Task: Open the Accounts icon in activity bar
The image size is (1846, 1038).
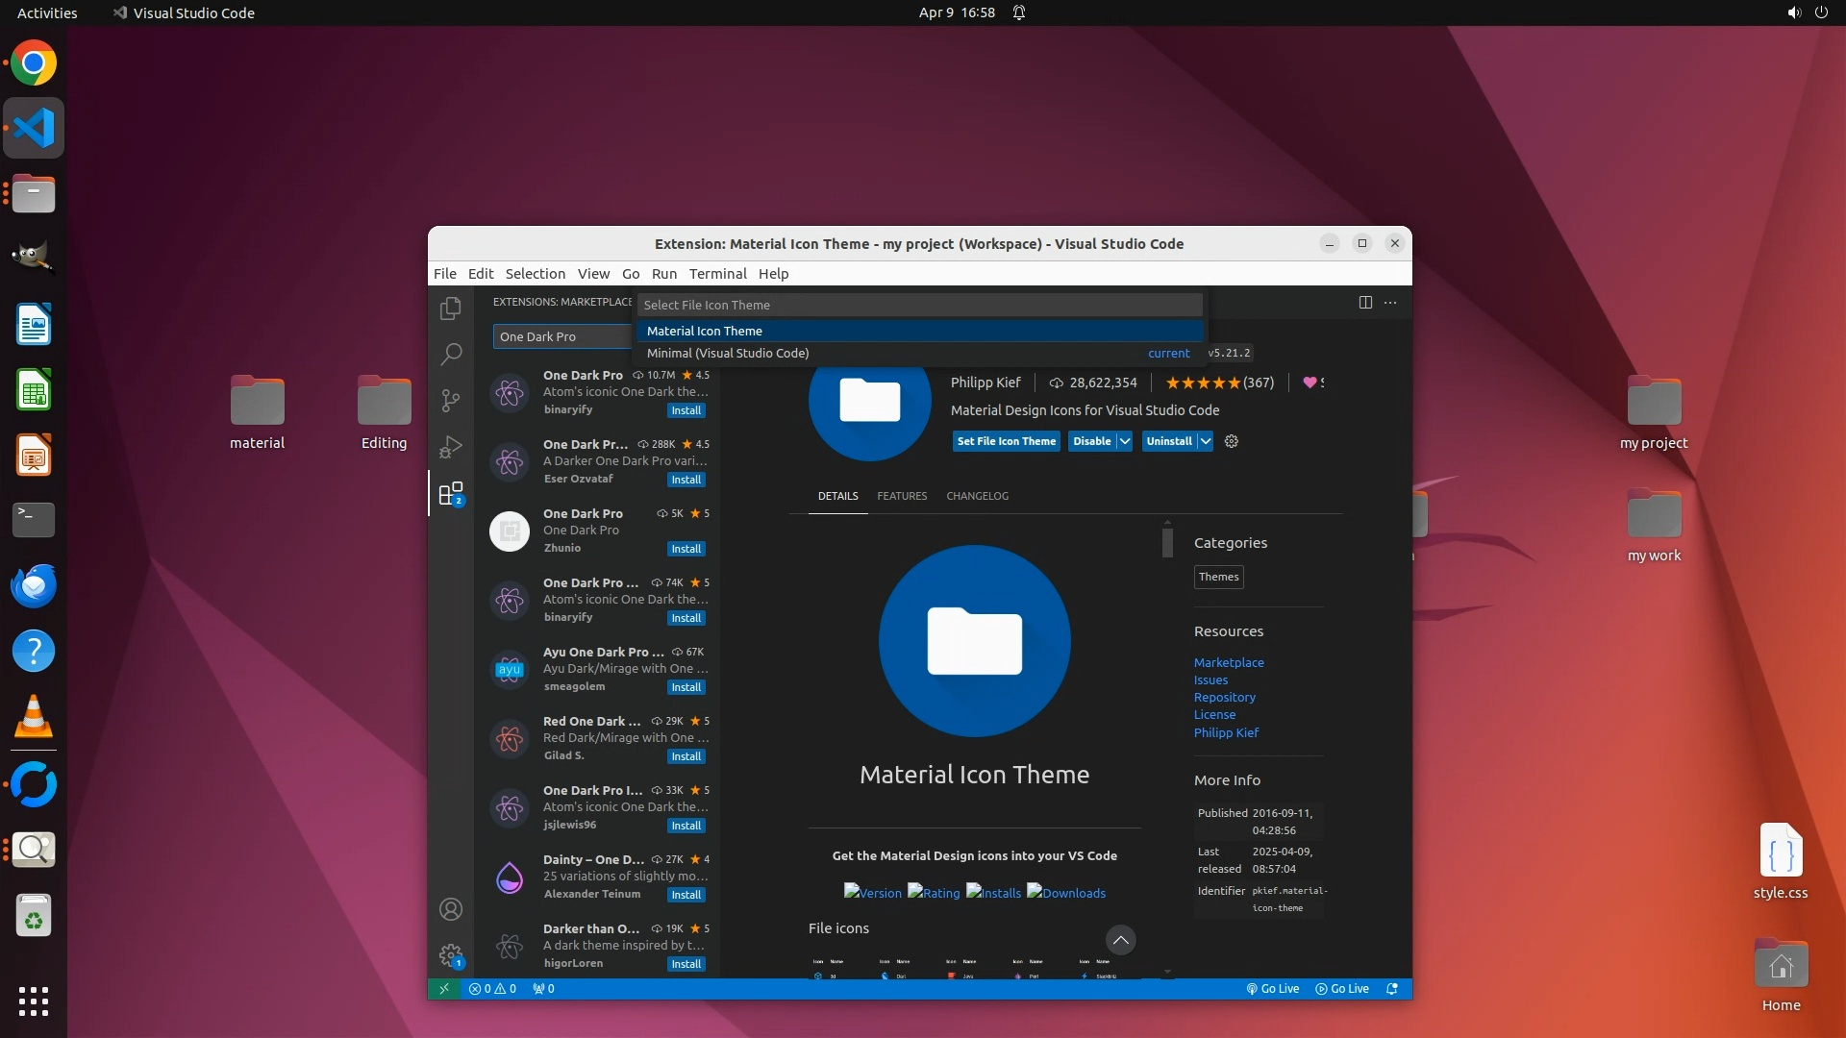Action: (x=451, y=909)
